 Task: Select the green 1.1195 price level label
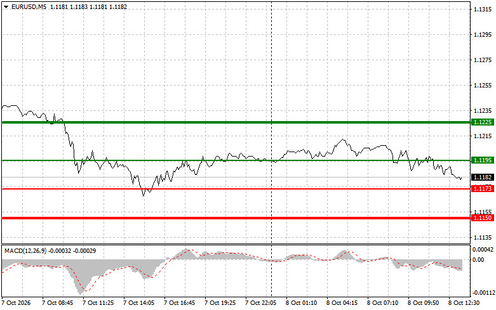point(483,160)
